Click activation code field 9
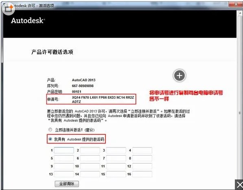This screenshot has width=243, height=190. (64, 166)
